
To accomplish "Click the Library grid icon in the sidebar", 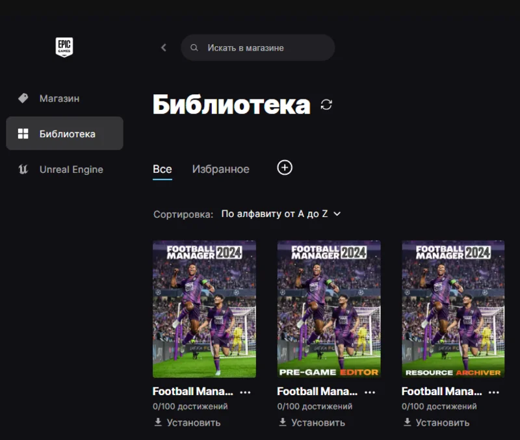I will pyautogui.click(x=23, y=134).
